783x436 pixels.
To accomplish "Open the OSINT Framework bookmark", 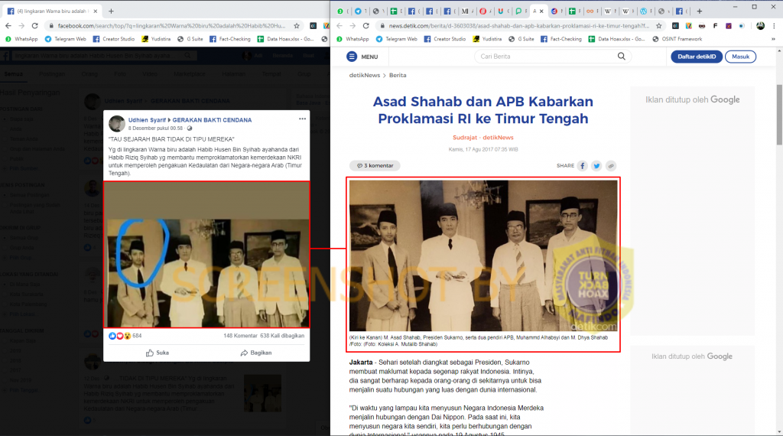I will (x=681, y=38).
